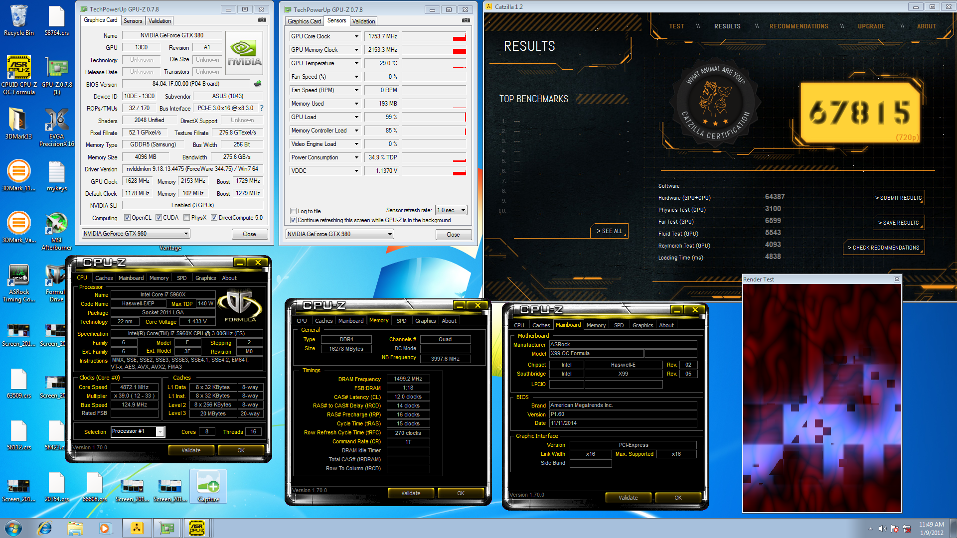Expand the Power Consumption sensor dropdown
Viewport: 957px width, 538px height.
[x=356, y=157]
